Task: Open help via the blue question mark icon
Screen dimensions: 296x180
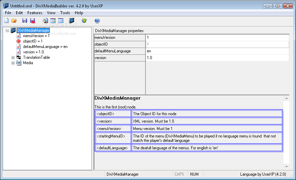Action: pyautogui.click(x=97, y=21)
